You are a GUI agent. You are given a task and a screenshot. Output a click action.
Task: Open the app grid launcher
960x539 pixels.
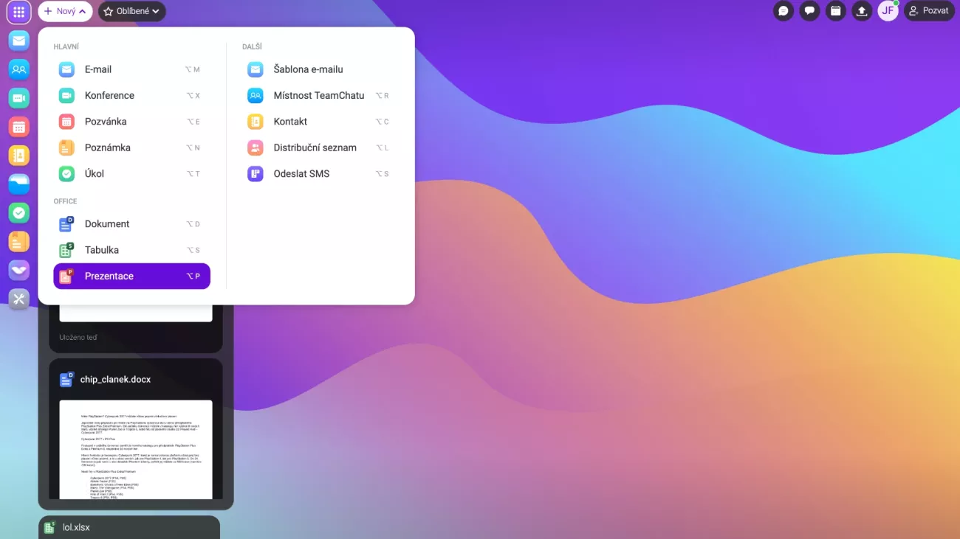click(19, 12)
